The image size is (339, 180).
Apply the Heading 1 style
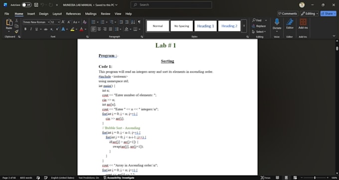click(205, 26)
